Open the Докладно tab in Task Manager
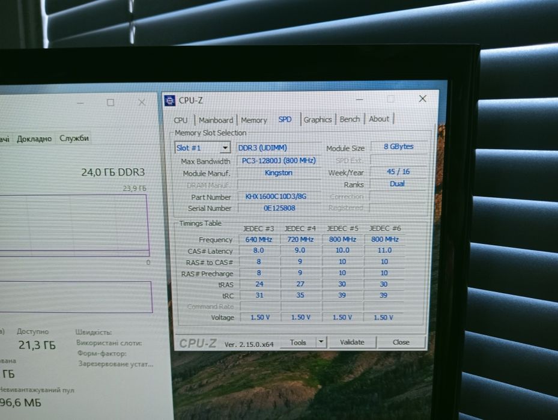 [x=34, y=139]
